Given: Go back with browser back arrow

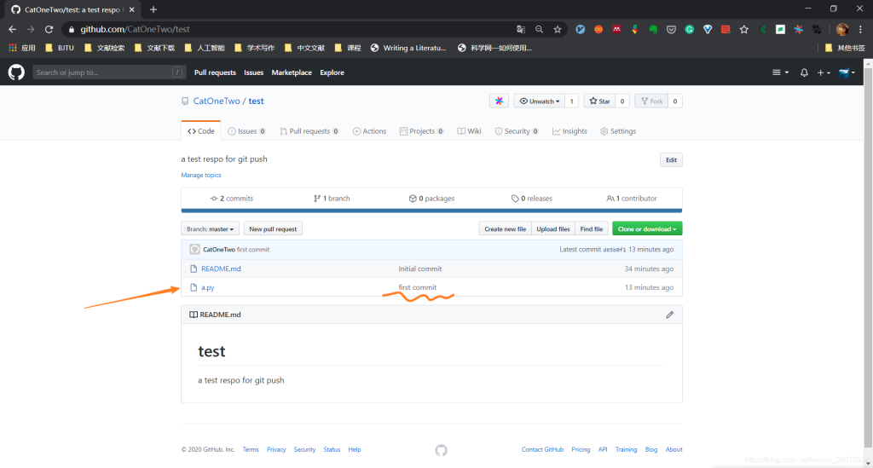Looking at the screenshot, I should point(12,30).
